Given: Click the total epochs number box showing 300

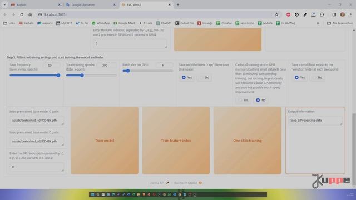Looking at the screenshot, I should tap(107, 66).
